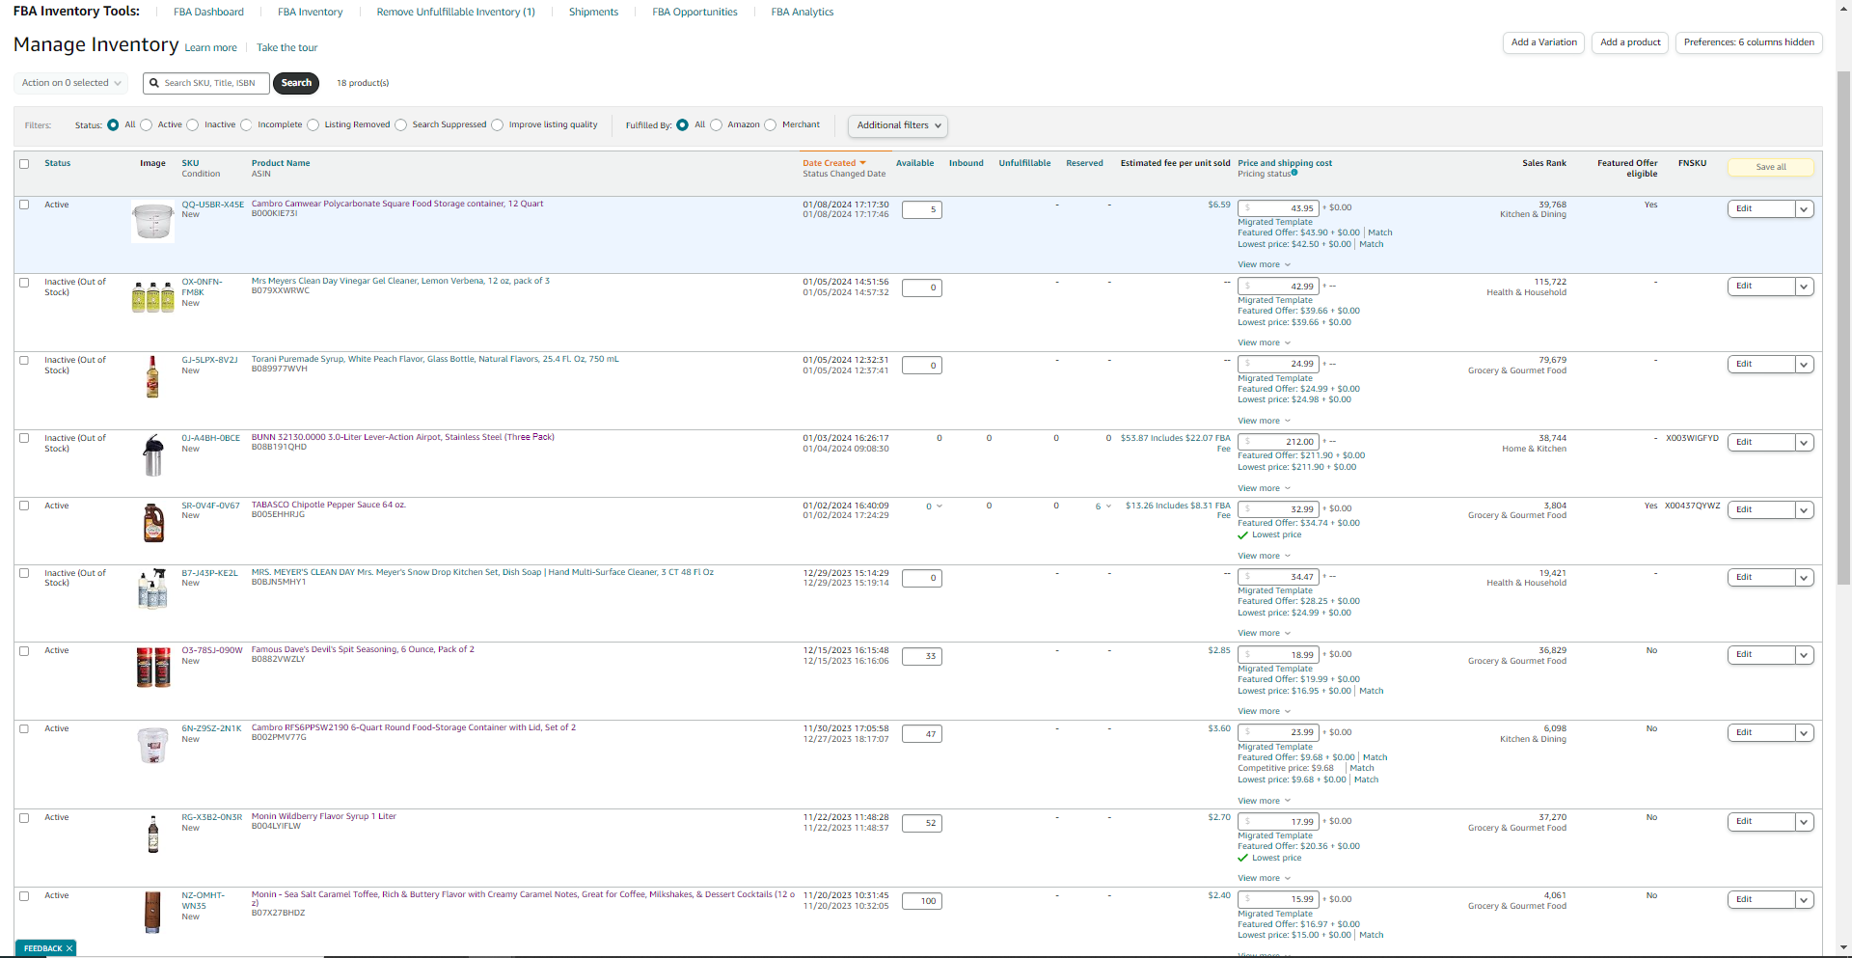1852x958 pixels.
Task: Open Preferences: 6 columns hidden
Action: tap(1749, 42)
